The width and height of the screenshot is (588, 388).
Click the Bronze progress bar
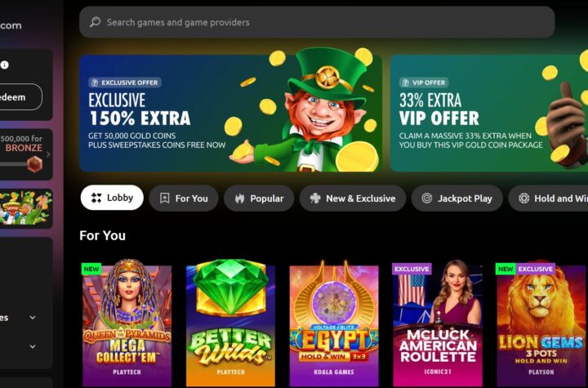tap(15, 164)
